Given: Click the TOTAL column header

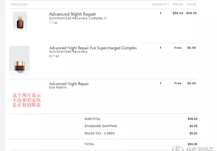Looking at the screenshot, I should click(192, 4).
